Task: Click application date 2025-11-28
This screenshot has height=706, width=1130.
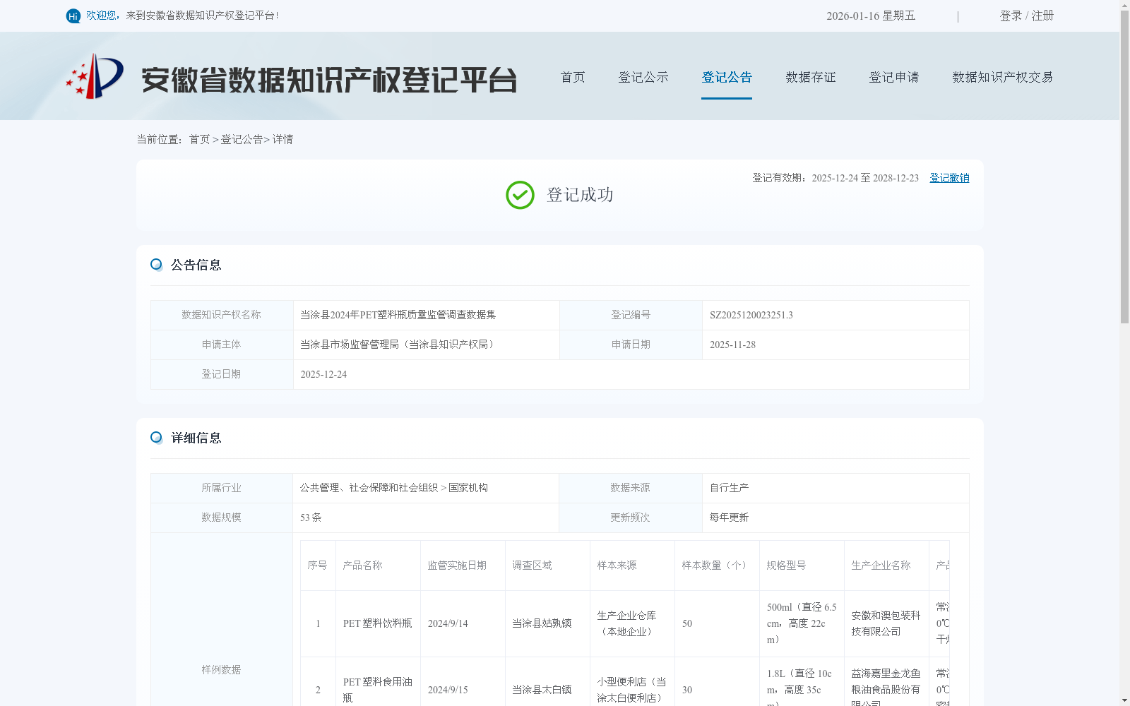Action: [732, 345]
